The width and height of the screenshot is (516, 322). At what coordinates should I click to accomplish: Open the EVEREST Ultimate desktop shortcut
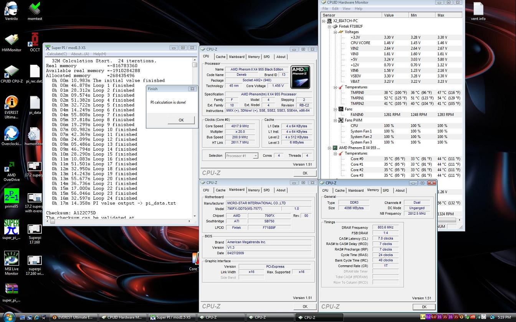point(12,107)
